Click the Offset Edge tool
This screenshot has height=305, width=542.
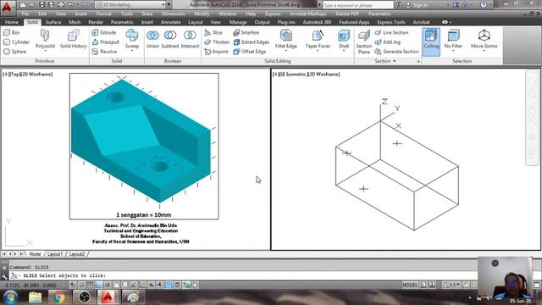pyautogui.click(x=250, y=52)
